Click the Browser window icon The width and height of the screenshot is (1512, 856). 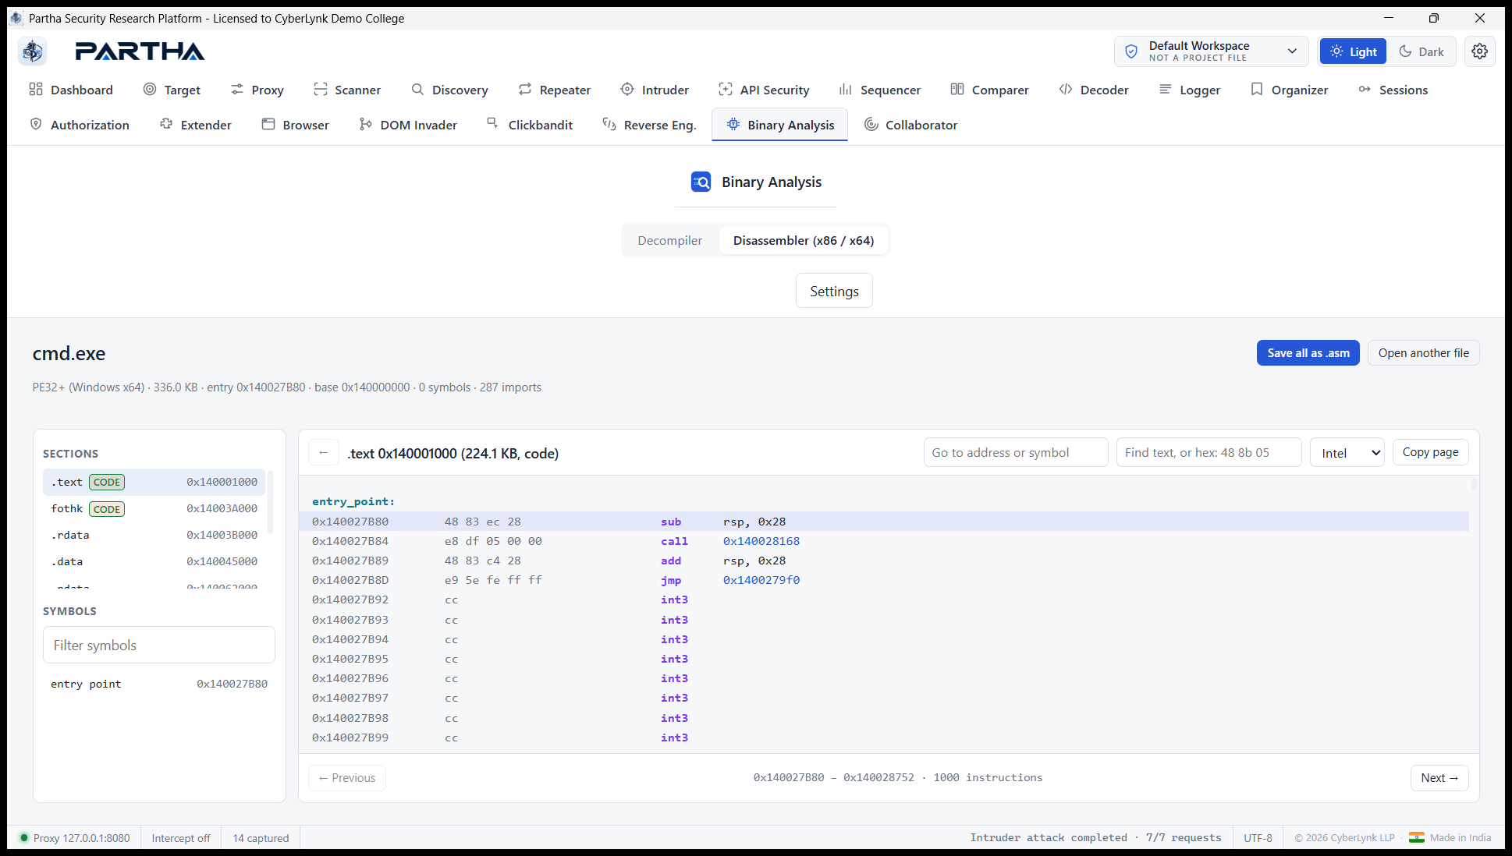point(268,124)
